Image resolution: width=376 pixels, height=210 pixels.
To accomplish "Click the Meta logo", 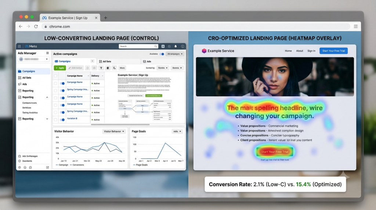I will (31, 46).
